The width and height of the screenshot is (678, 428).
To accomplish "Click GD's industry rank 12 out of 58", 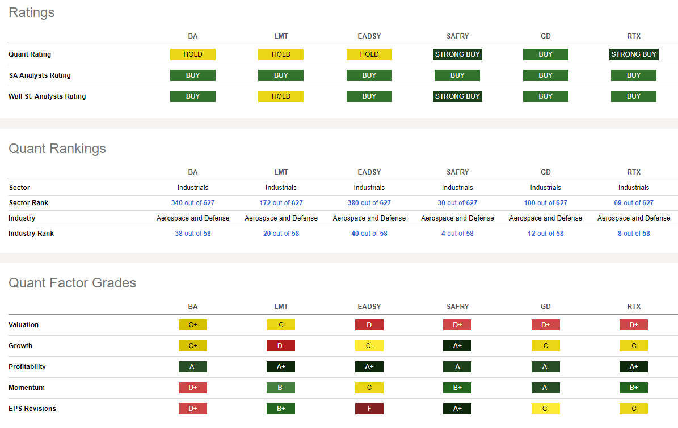I will (x=545, y=234).
